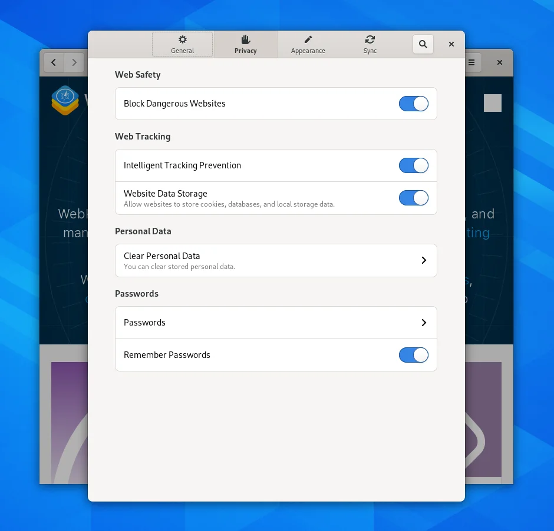This screenshot has width=554, height=531.
Task: Click the General settings gear icon
Action: click(182, 38)
